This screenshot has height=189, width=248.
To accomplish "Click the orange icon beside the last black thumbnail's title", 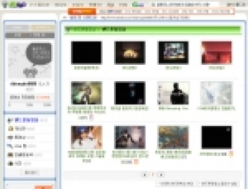I will click(x=231, y=154).
